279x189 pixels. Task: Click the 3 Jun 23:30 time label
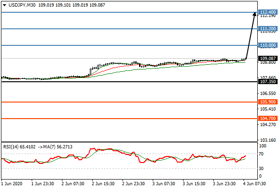[x=224, y=184]
